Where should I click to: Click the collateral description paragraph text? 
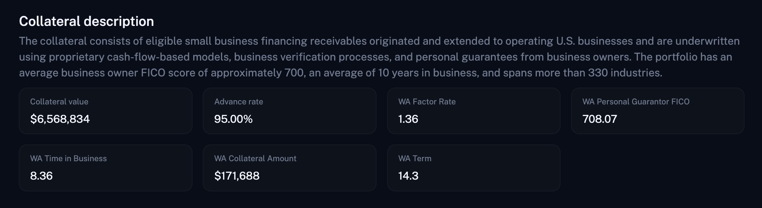(379, 57)
